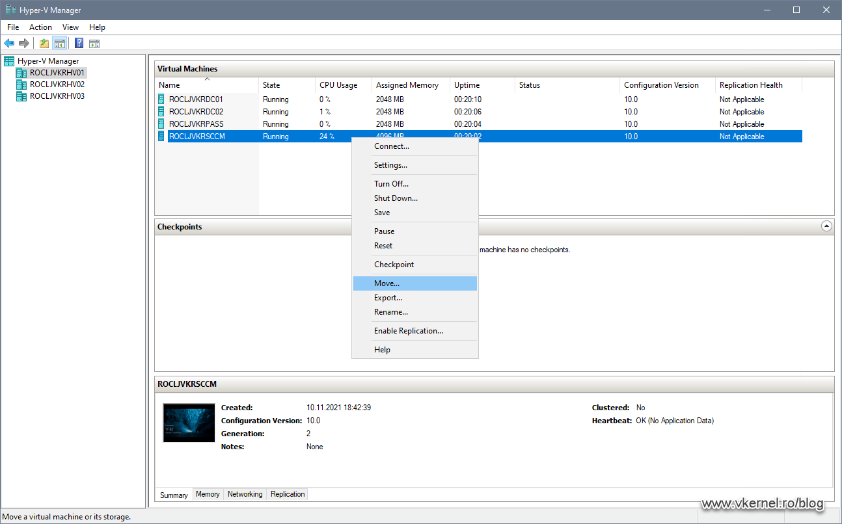The height and width of the screenshot is (524, 842).
Task: Open the export folder toolbar icon
Action: click(43, 43)
